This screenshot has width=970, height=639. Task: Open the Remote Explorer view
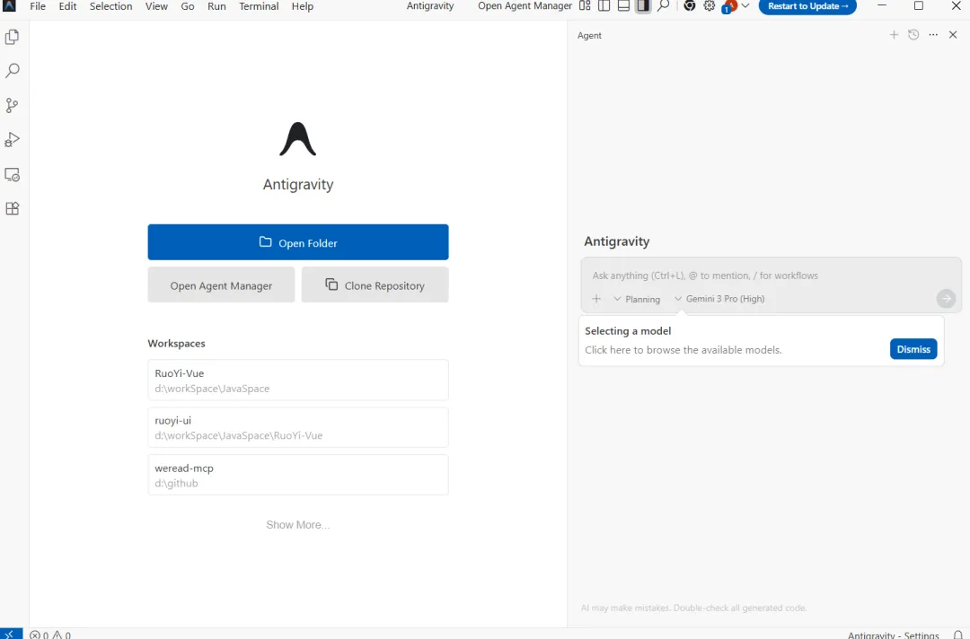[x=13, y=174]
